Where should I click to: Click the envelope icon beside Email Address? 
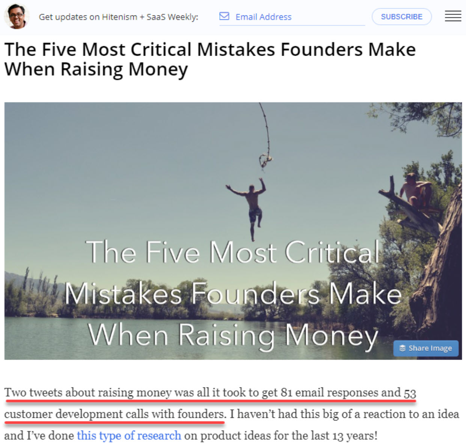(x=224, y=16)
